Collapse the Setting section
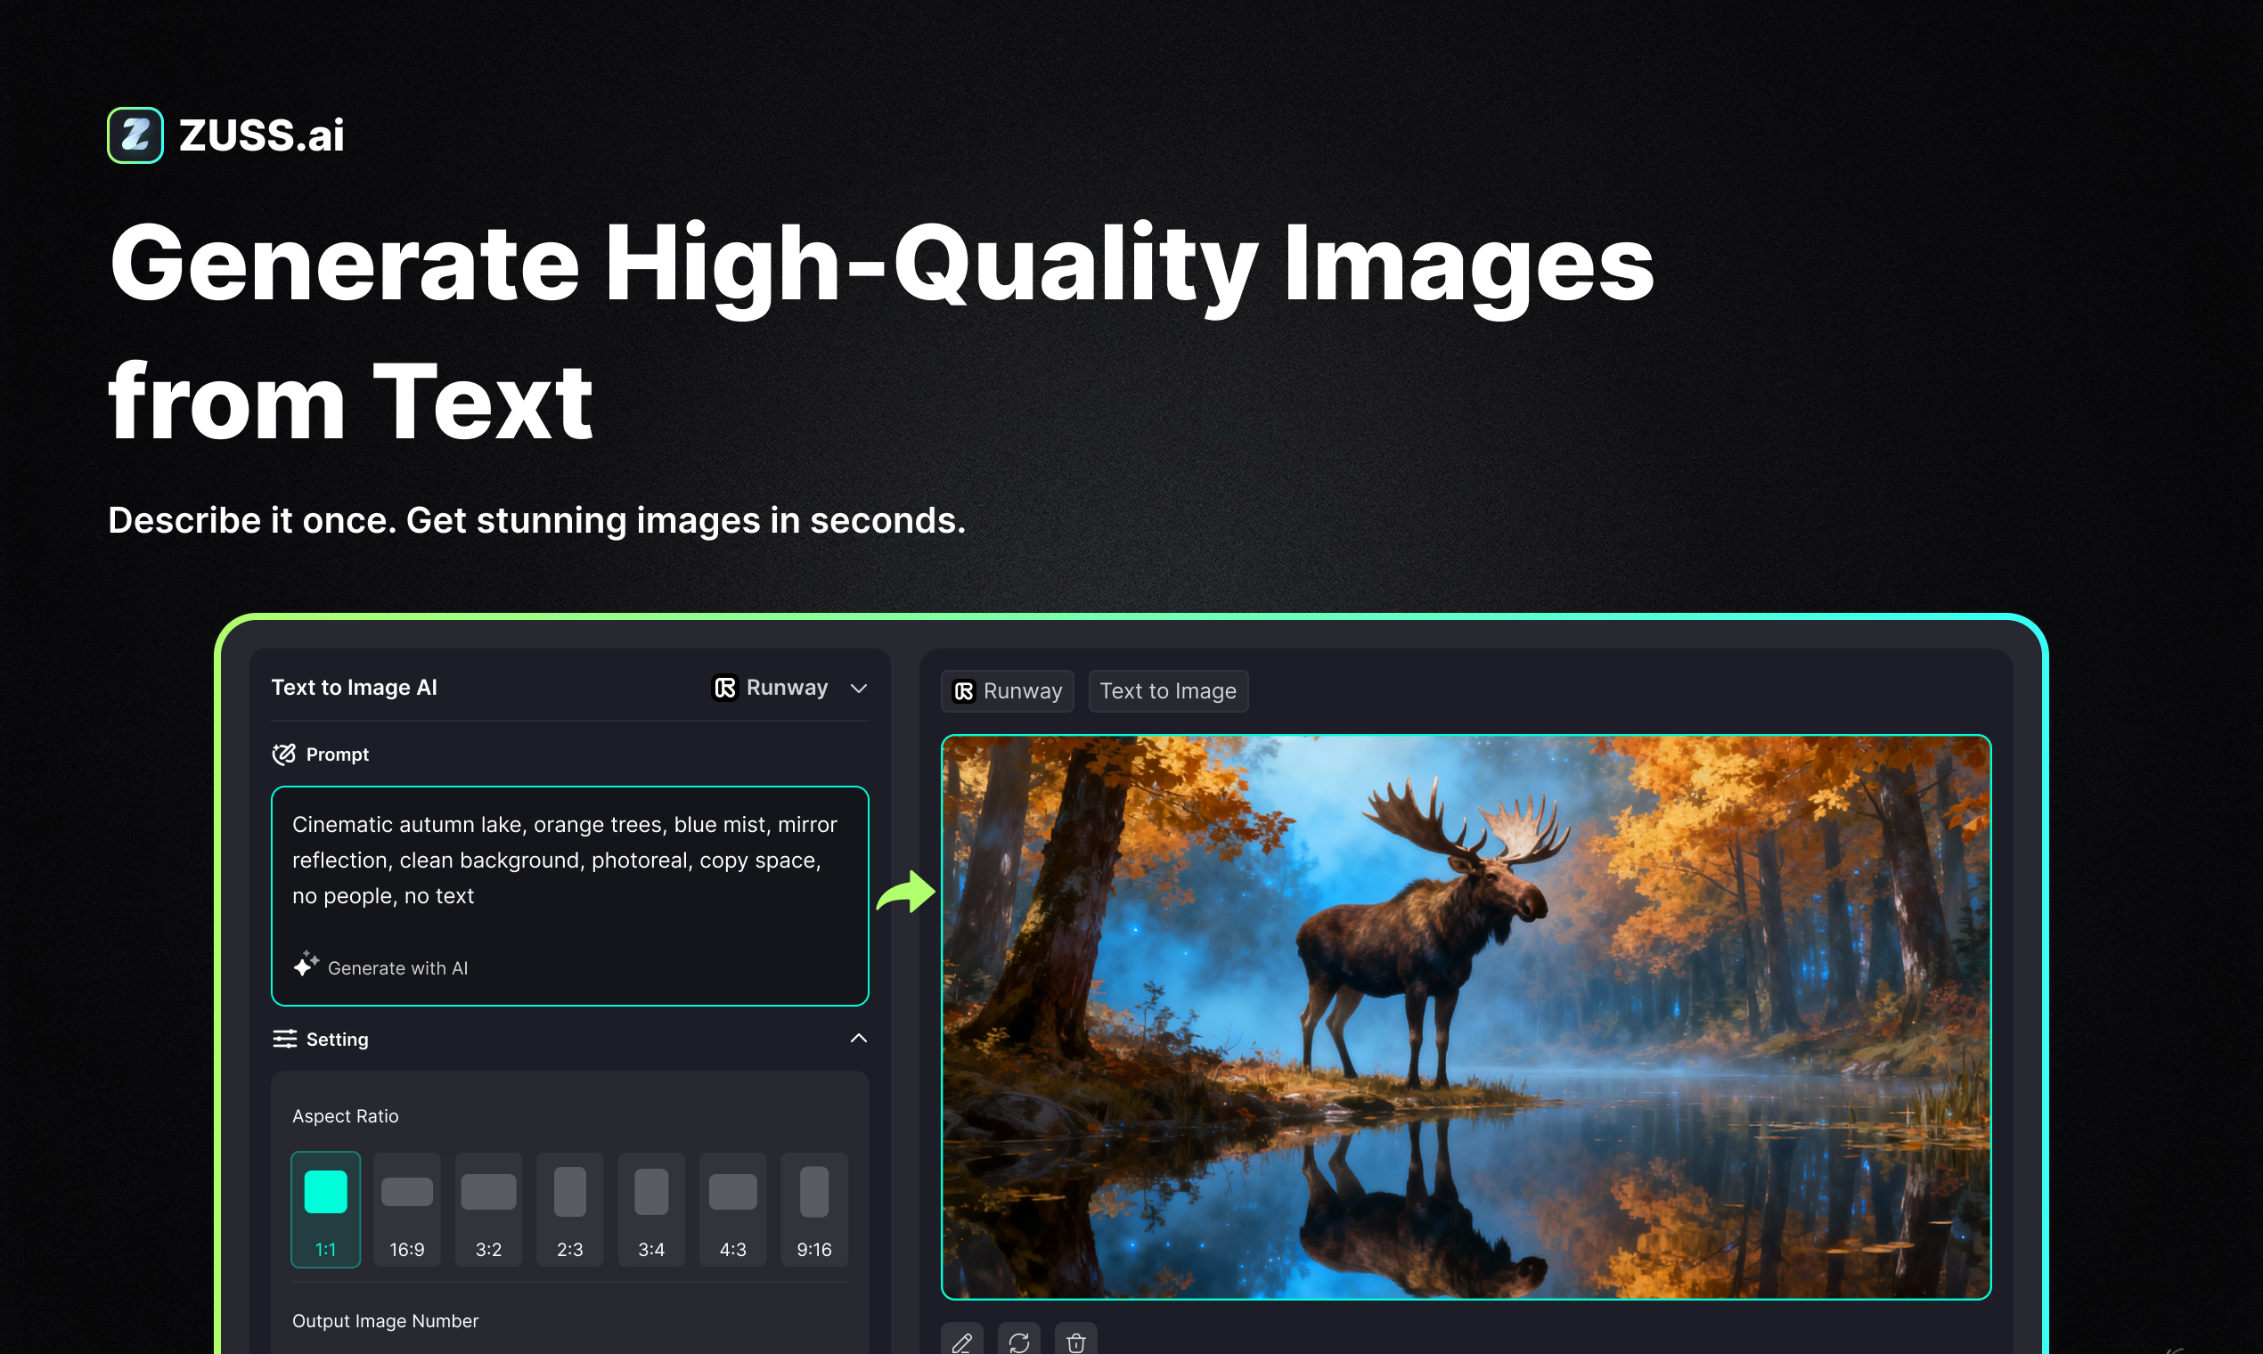 pos(858,1039)
